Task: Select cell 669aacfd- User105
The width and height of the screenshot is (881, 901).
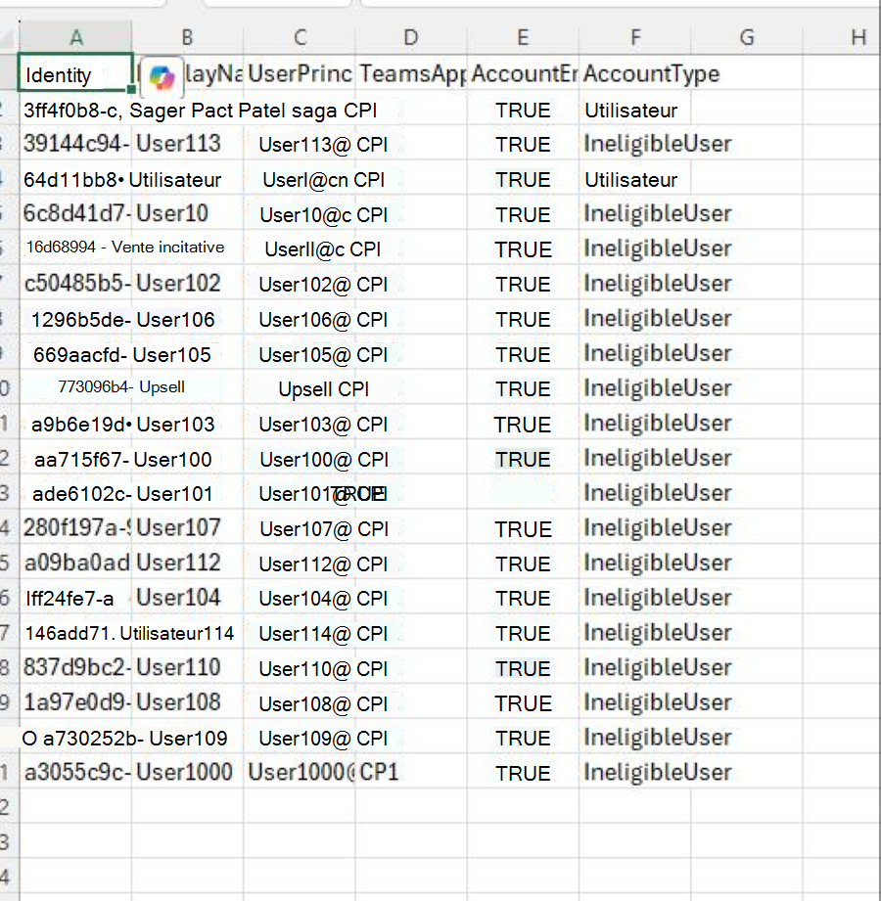Action: click(x=122, y=354)
